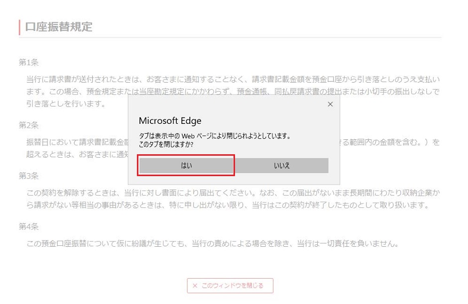Click the いいえ button in the dialog
This screenshot has width=468, height=304.
coord(281,166)
